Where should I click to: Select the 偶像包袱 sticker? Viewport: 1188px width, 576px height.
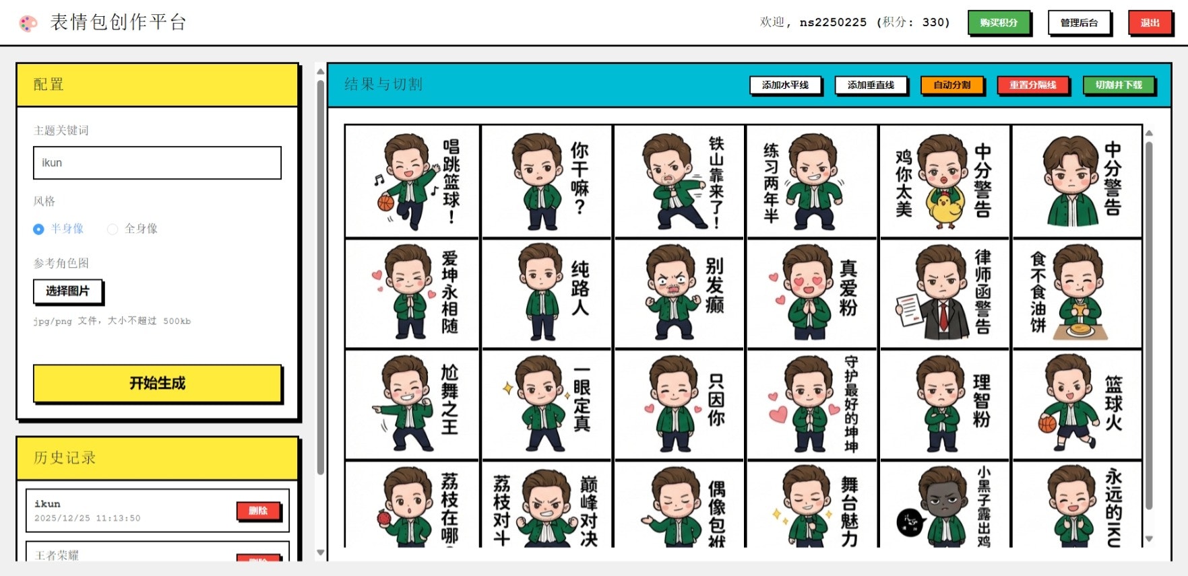[679, 505]
